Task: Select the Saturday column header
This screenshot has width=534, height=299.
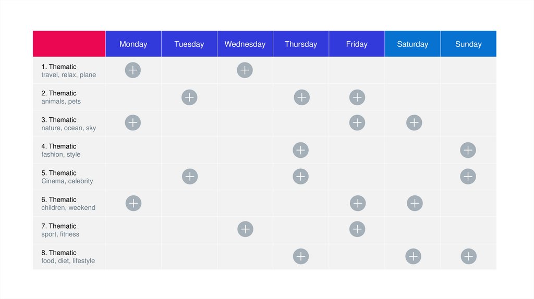Action: pos(412,44)
